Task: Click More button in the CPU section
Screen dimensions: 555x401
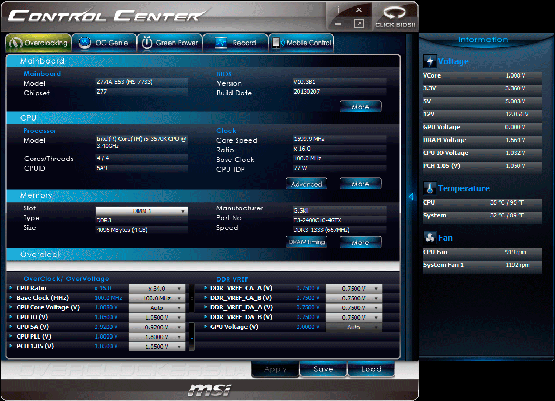Action: click(x=360, y=184)
